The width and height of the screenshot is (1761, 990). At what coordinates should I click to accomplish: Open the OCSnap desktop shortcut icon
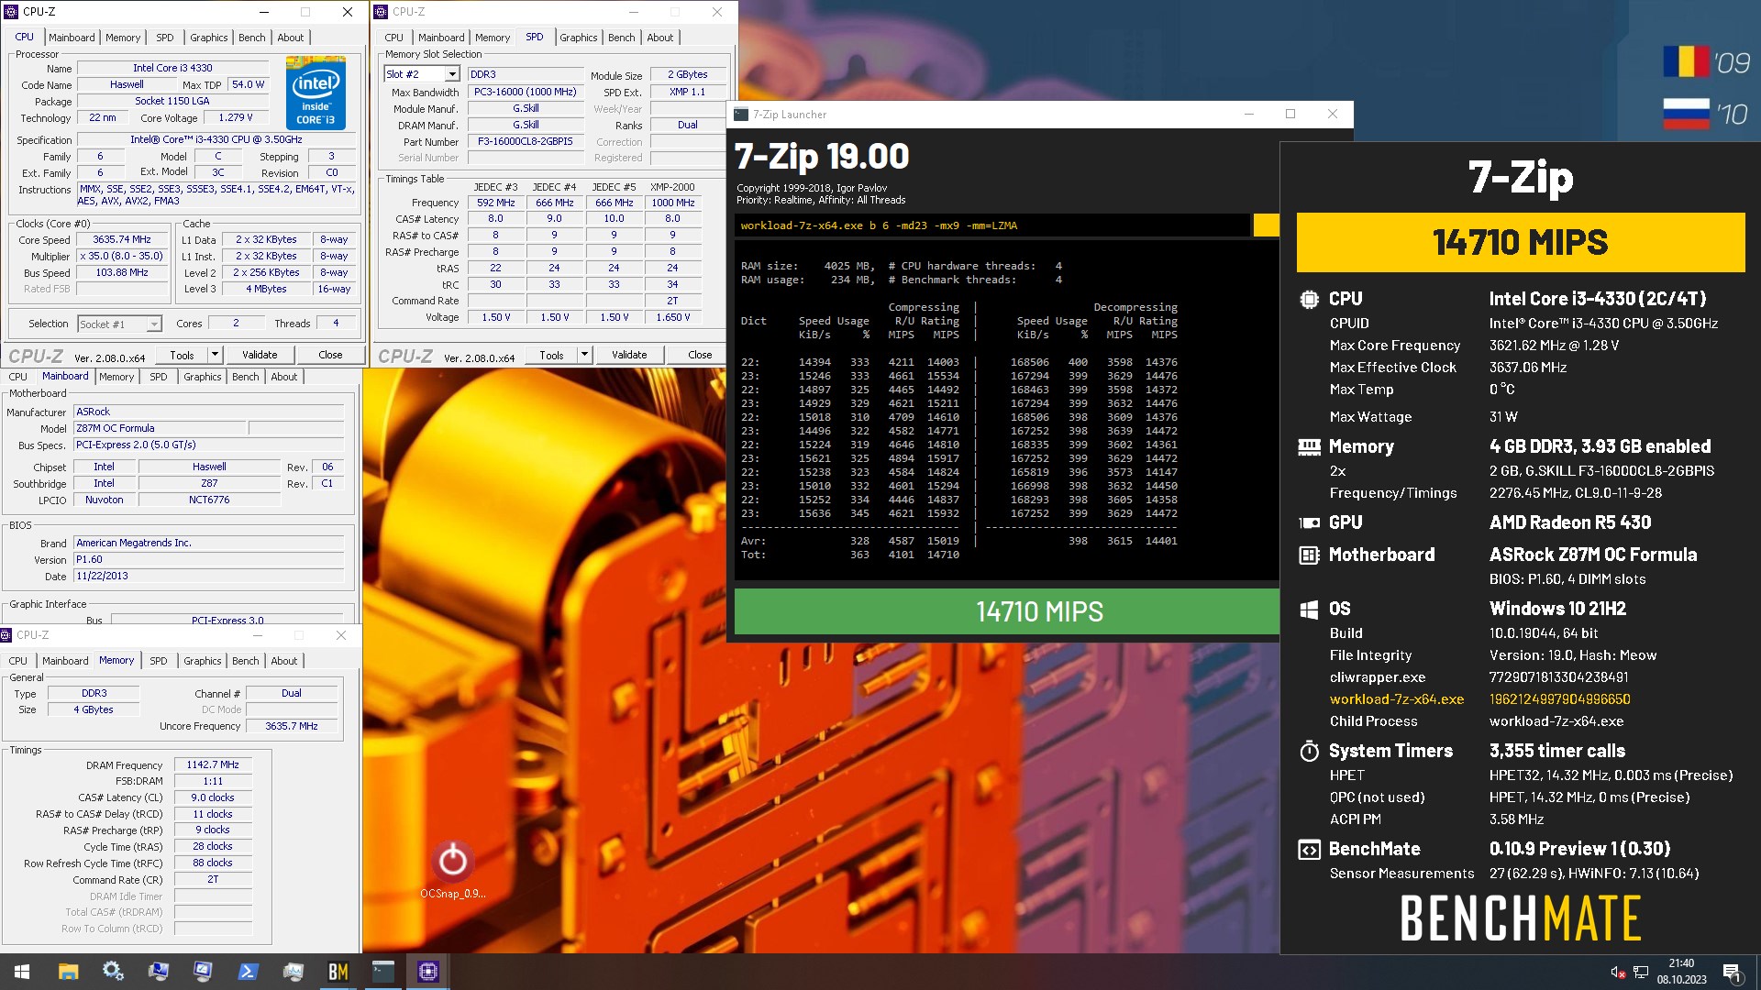[x=452, y=861]
